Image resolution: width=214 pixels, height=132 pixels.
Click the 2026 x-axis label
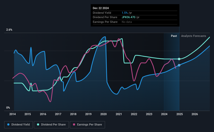(x=195, y=114)
